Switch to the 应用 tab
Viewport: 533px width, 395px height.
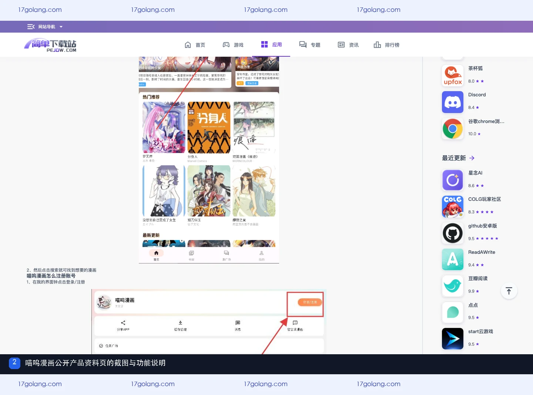(x=271, y=44)
